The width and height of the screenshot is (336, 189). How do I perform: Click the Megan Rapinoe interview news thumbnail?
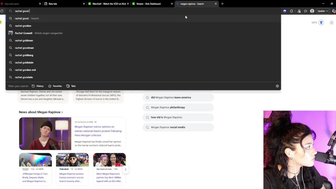(x=45, y=134)
